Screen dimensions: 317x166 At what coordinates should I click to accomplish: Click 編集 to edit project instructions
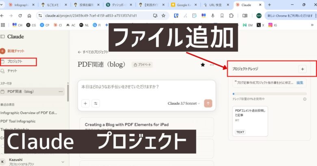pyautogui.click(x=300, y=83)
